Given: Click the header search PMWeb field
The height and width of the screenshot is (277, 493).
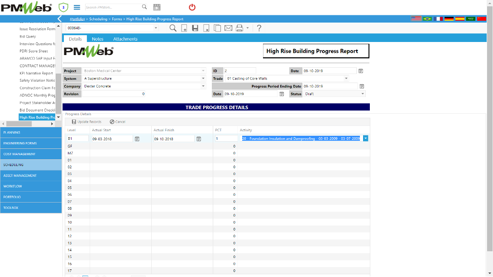Looking at the screenshot, I should tap(113, 7).
